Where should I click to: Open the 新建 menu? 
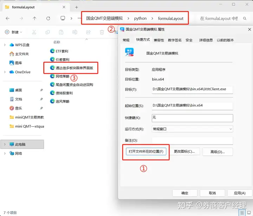[x=14, y=32]
